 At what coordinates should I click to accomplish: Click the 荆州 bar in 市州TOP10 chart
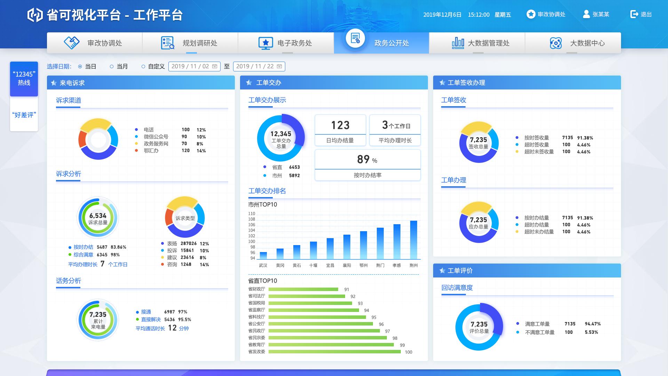413,240
